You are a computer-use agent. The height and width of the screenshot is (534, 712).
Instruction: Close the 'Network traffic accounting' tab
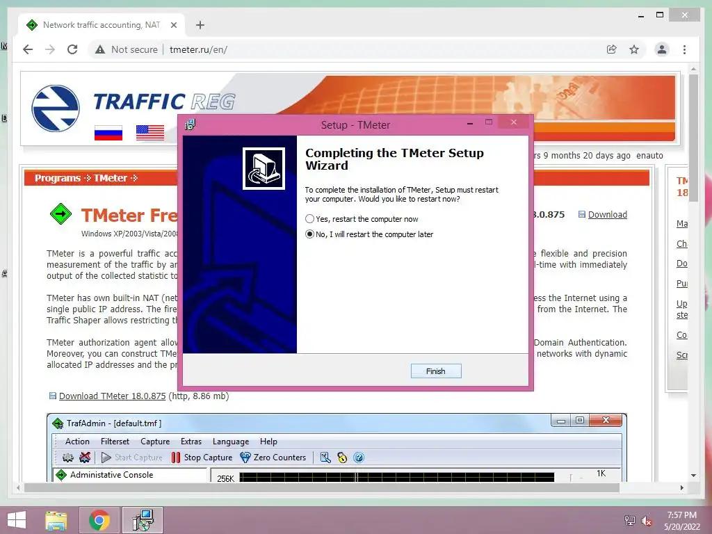click(x=173, y=25)
